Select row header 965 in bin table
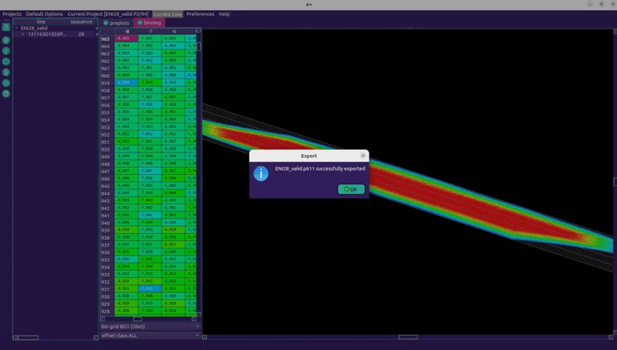Viewport: 617px width, 350px height. tap(105, 39)
